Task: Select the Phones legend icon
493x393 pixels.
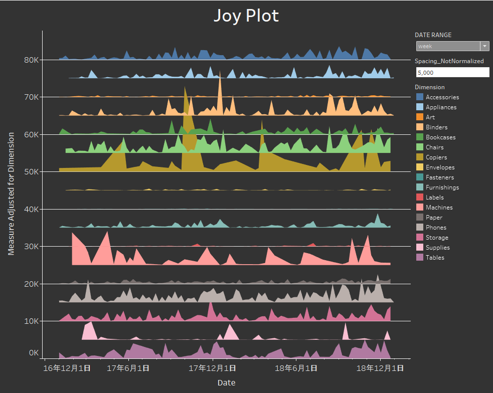Action: (420, 227)
